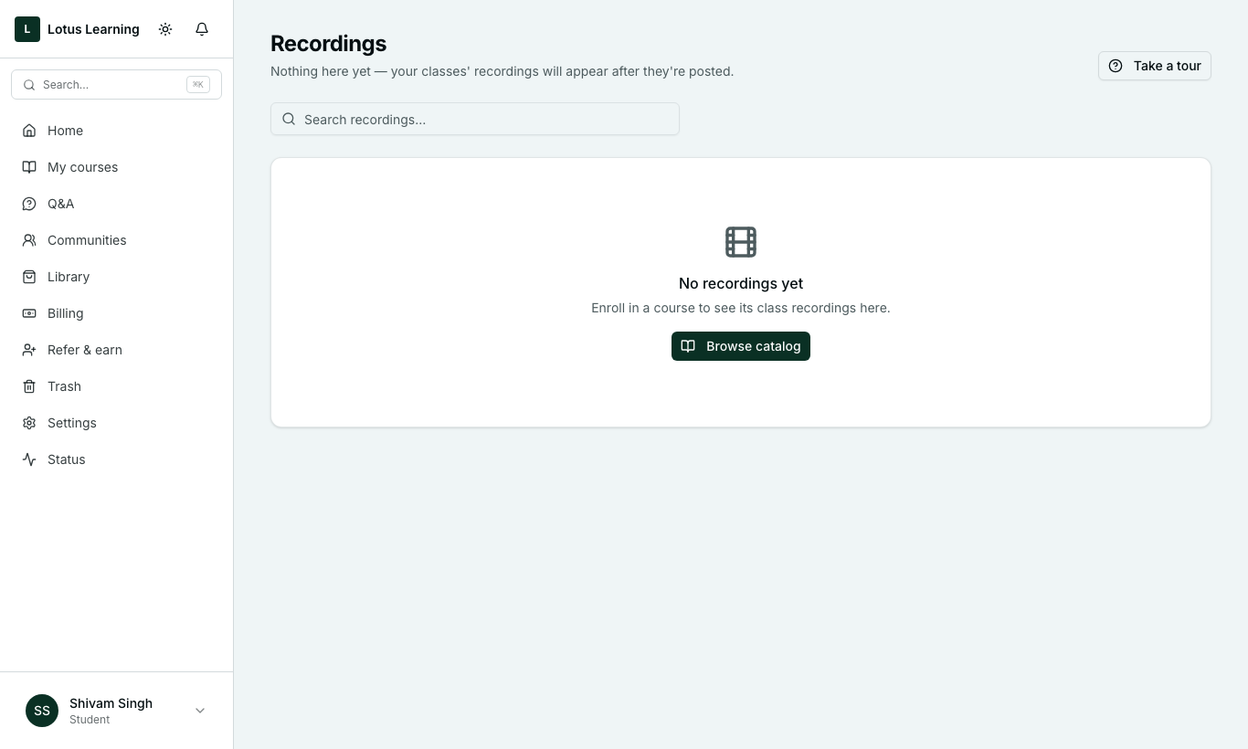Click the Take a tour button
1248x749 pixels.
pos(1155,66)
